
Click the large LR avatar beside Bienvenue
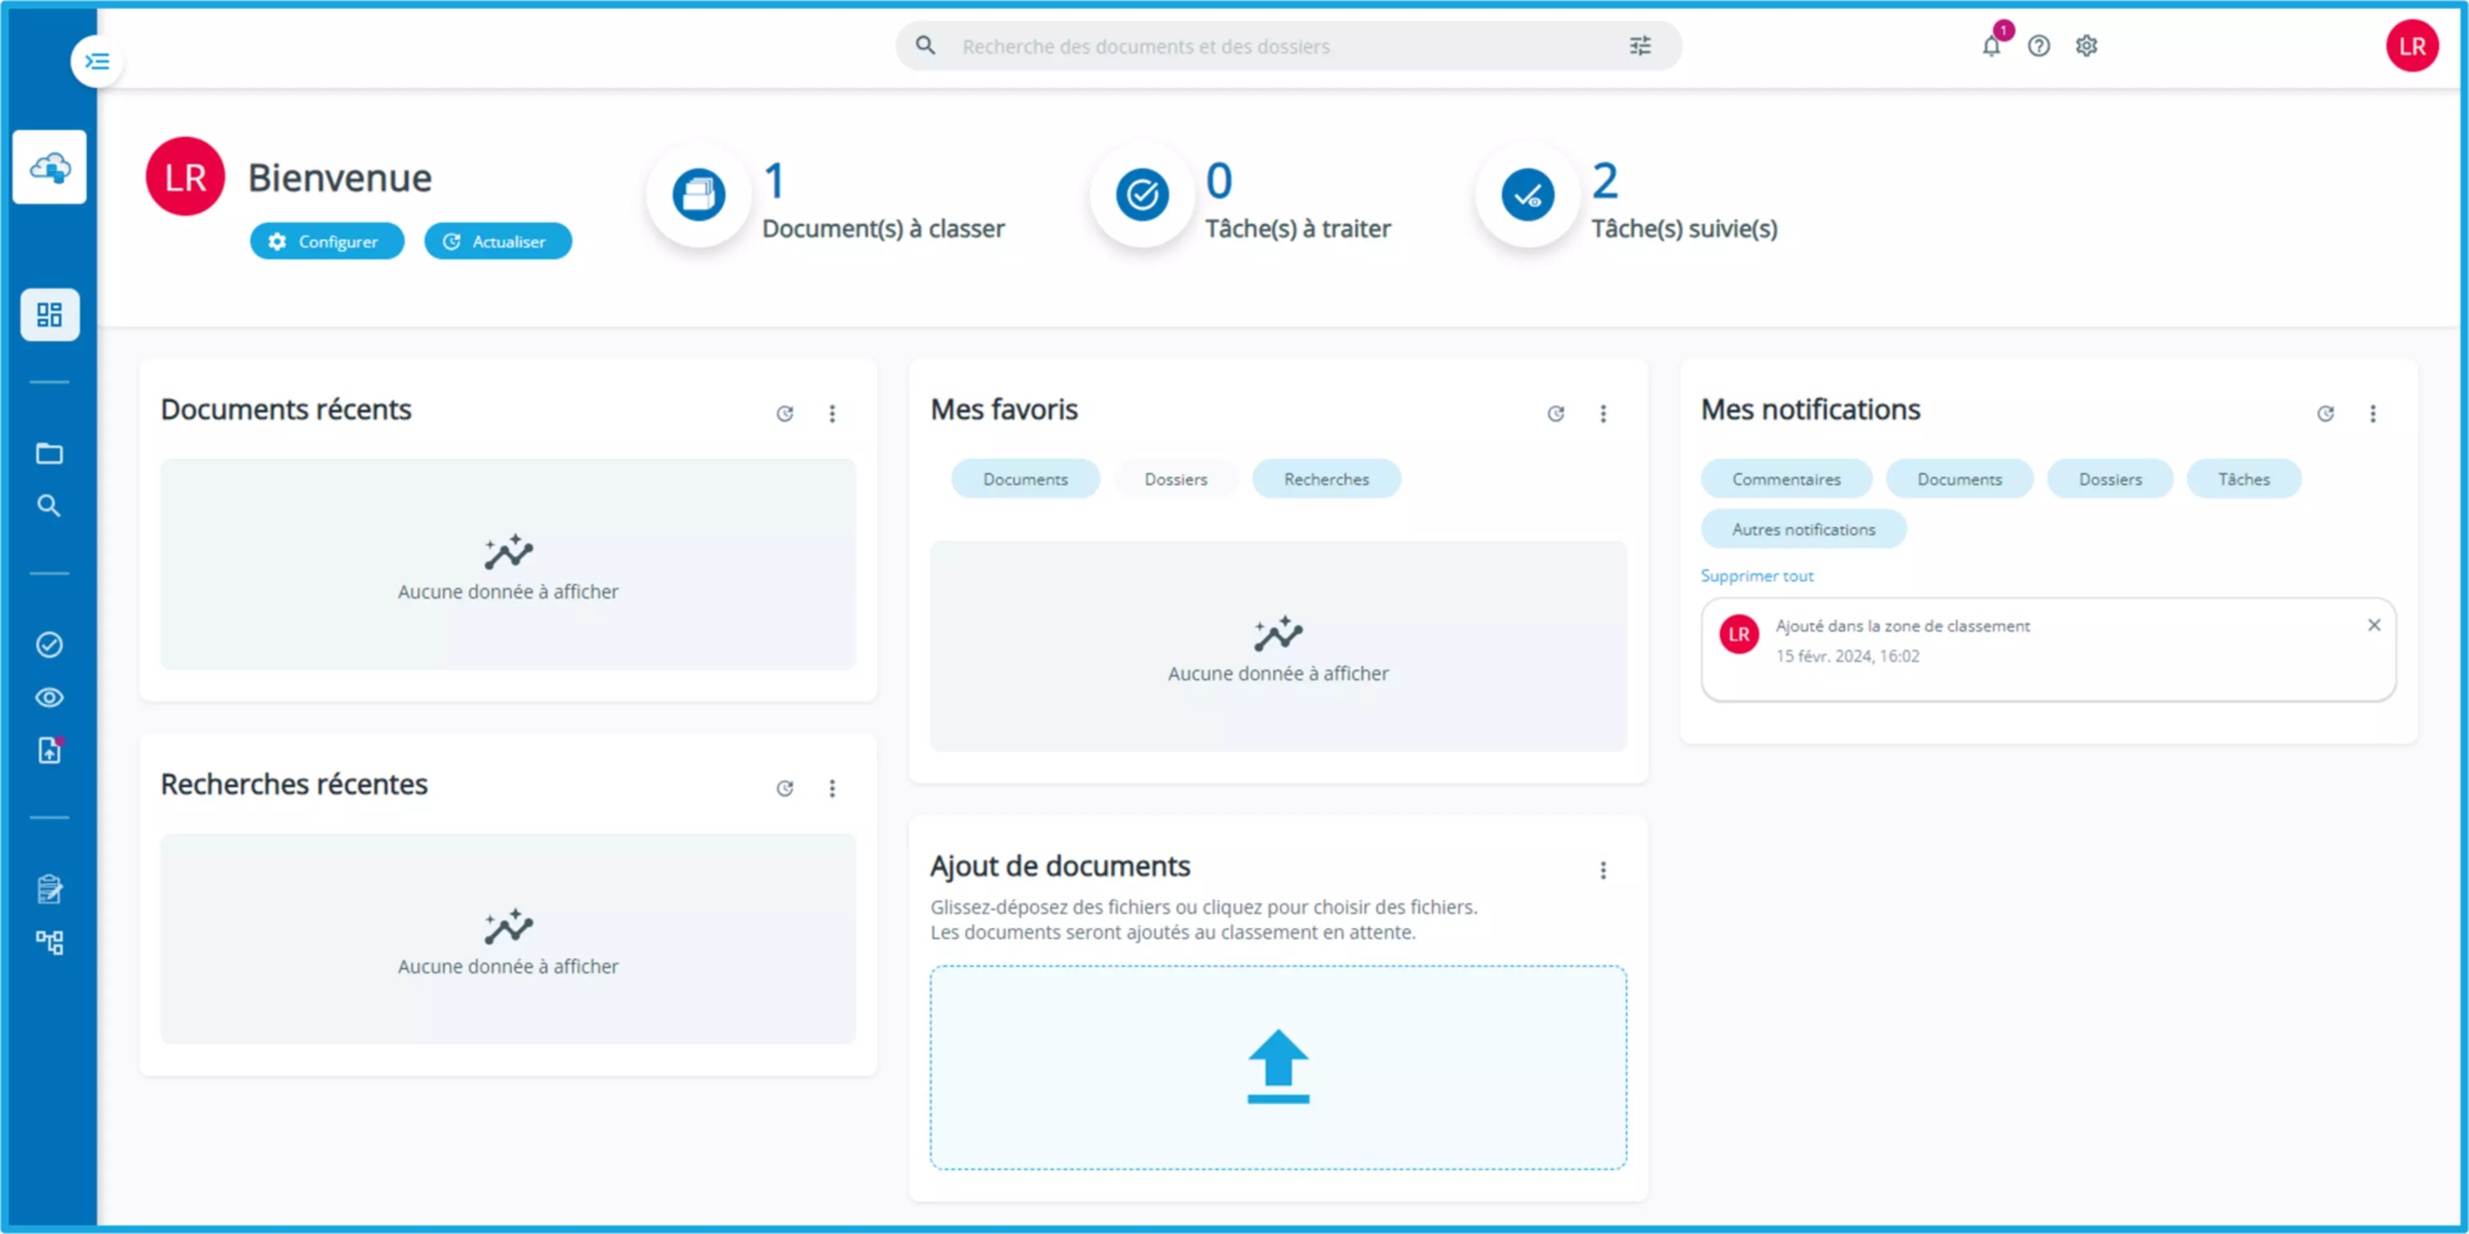point(185,176)
